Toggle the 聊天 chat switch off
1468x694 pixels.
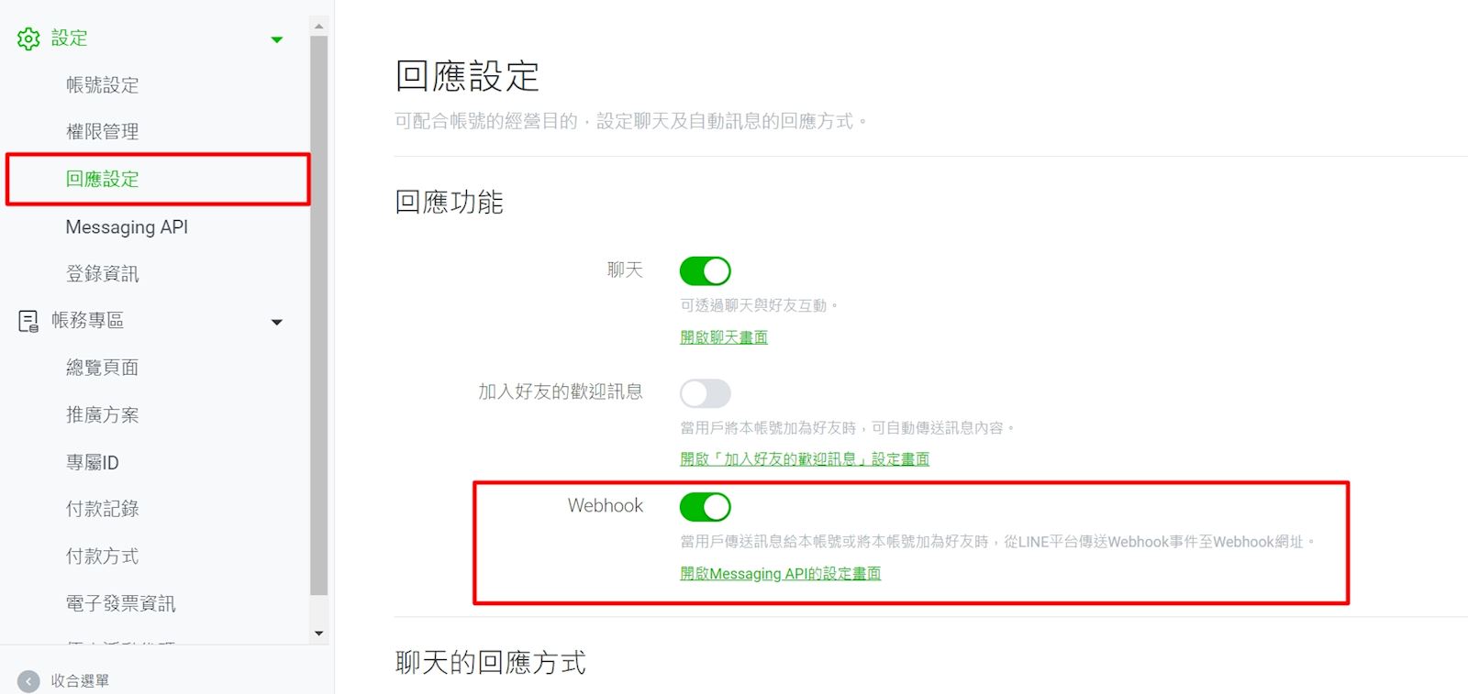click(705, 271)
